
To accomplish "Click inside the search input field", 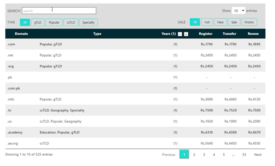I will click(x=59, y=11).
